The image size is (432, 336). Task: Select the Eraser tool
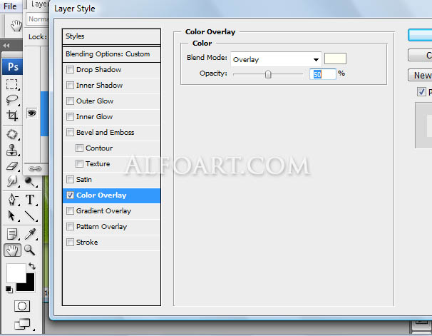coord(12,166)
